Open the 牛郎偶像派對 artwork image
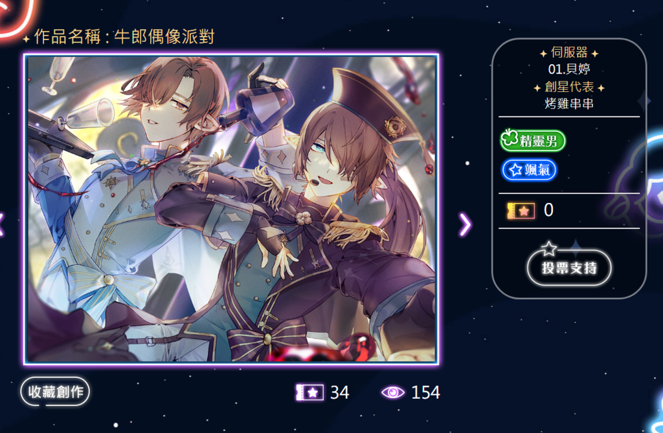The image size is (663, 433). [x=231, y=209]
